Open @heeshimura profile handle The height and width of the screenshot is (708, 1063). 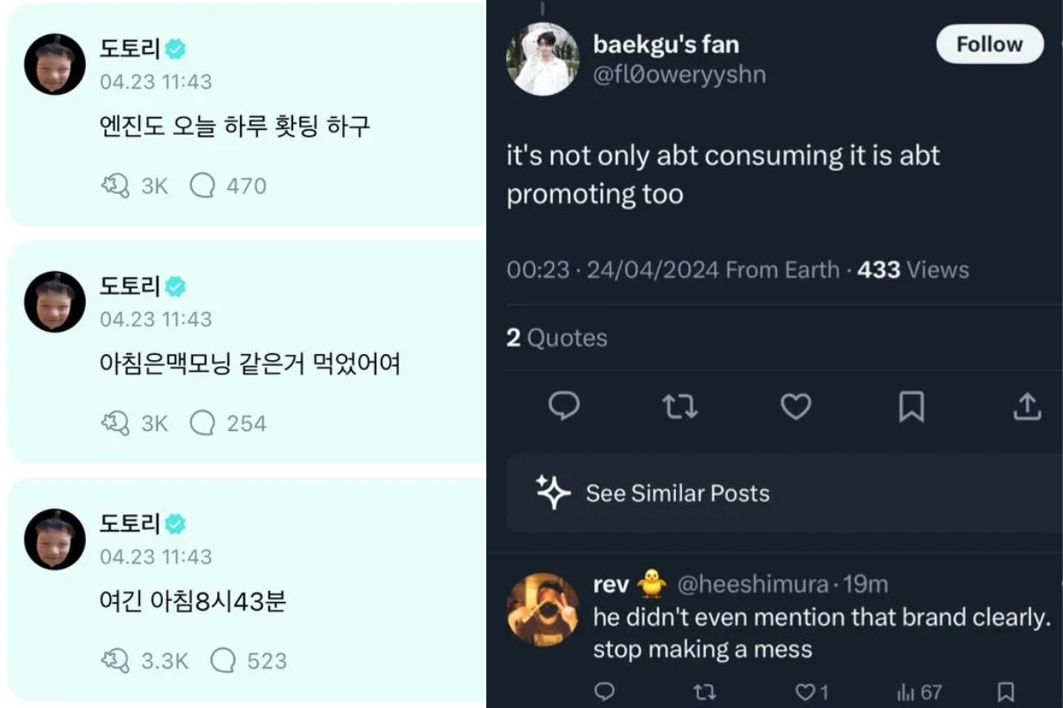click(x=753, y=584)
